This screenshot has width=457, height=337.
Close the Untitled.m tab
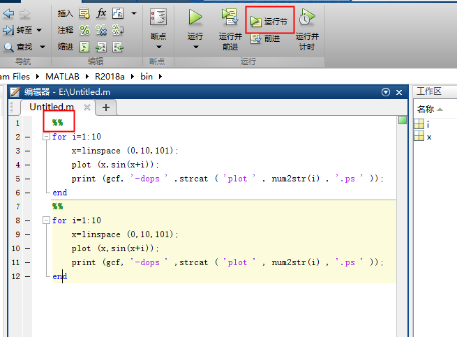point(87,107)
